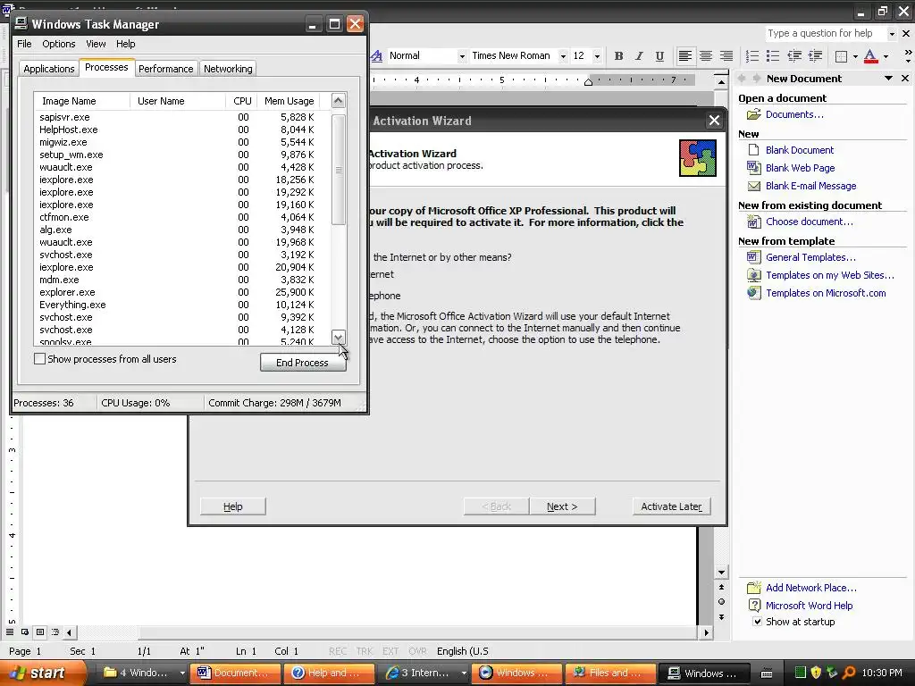915x686 pixels.
Task: Toggle bold formatting in Word toolbar
Action: click(618, 56)
